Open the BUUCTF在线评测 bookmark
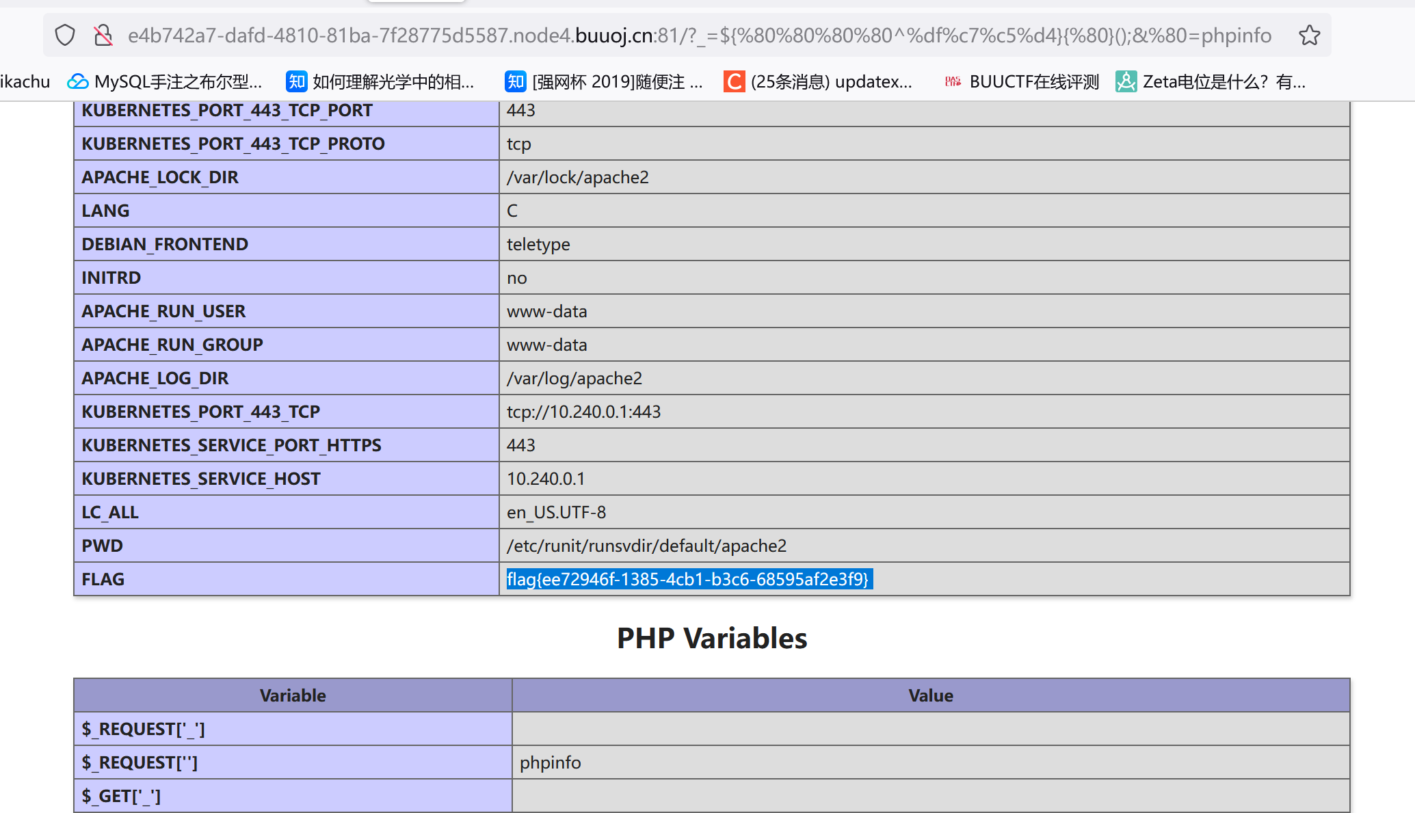Viewport: 1415px width, 813px height. pos(1021,82)
